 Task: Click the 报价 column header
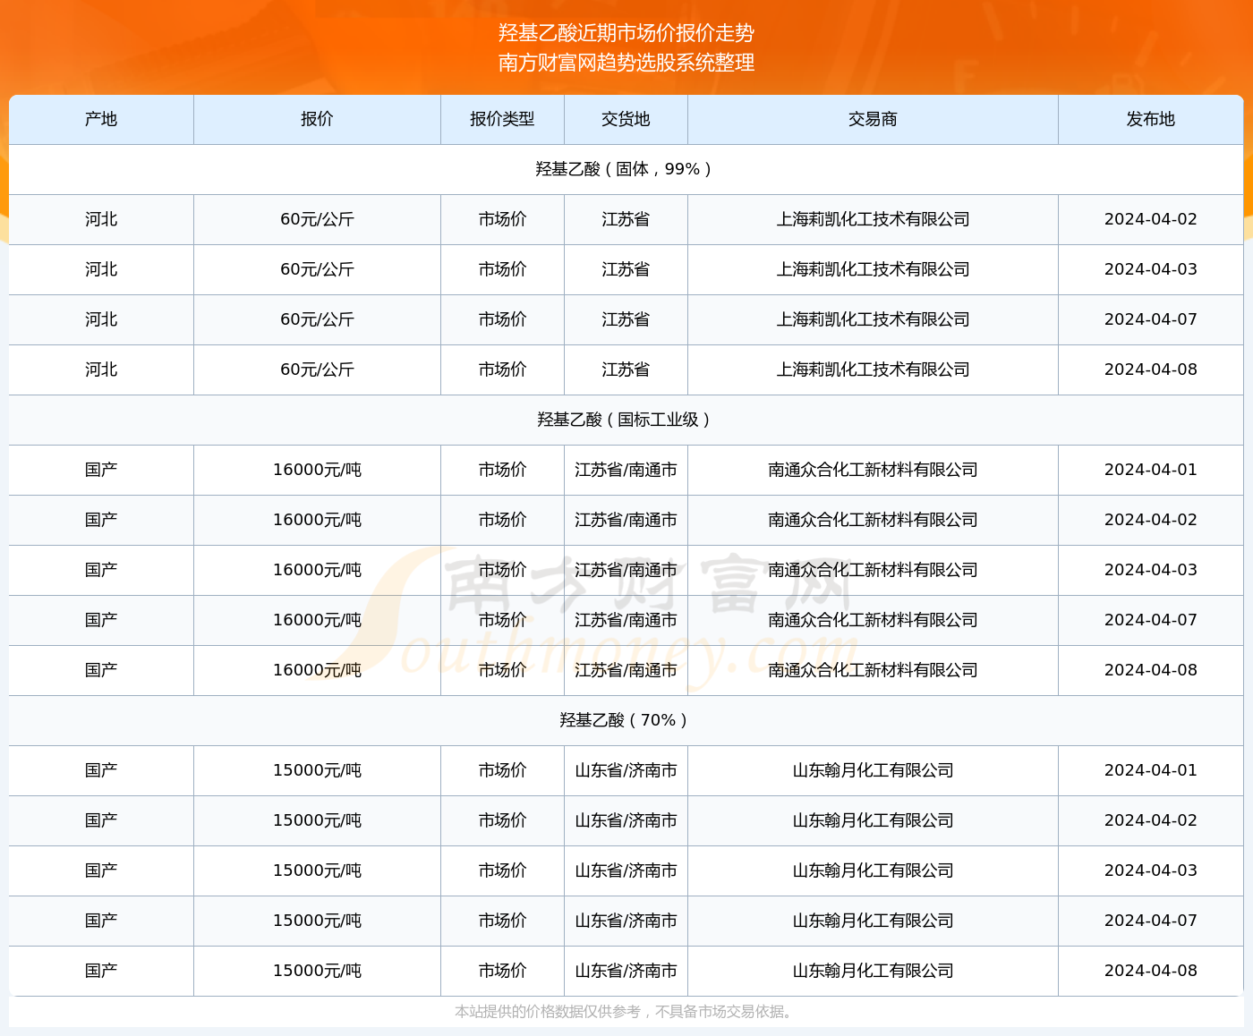point(317,119)
